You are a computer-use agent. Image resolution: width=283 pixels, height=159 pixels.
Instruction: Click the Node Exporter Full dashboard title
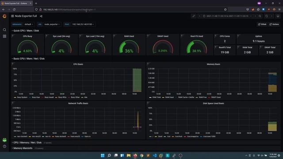tap(26, 16)
